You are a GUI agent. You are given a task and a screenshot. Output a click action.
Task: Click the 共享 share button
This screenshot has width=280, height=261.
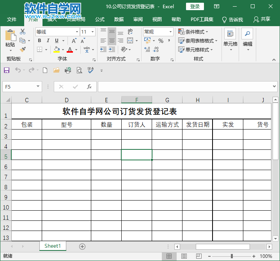point(262,19)
